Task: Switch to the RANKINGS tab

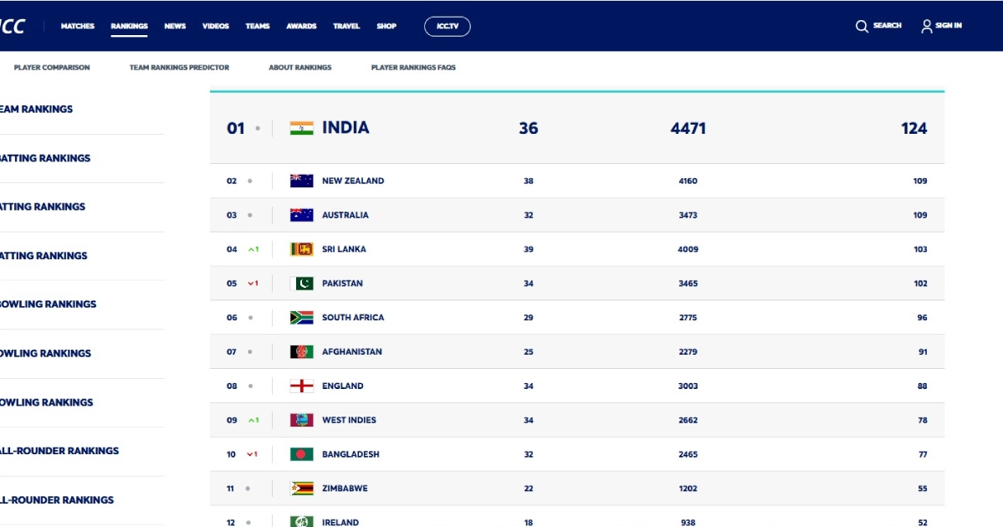Action: coord(130,26)
